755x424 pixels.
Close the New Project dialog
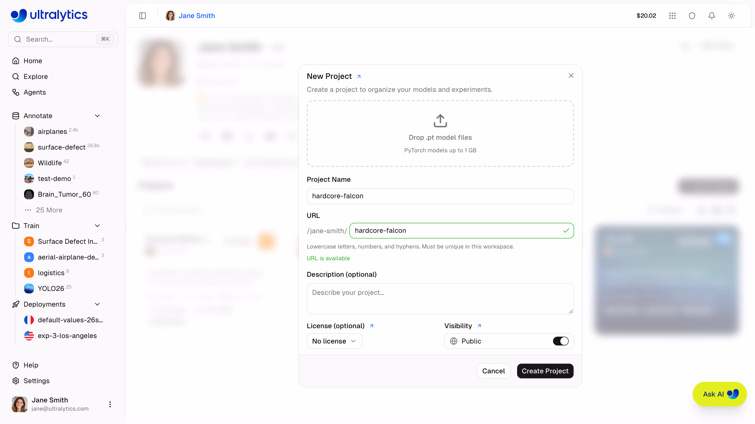[x=571, y=76]
